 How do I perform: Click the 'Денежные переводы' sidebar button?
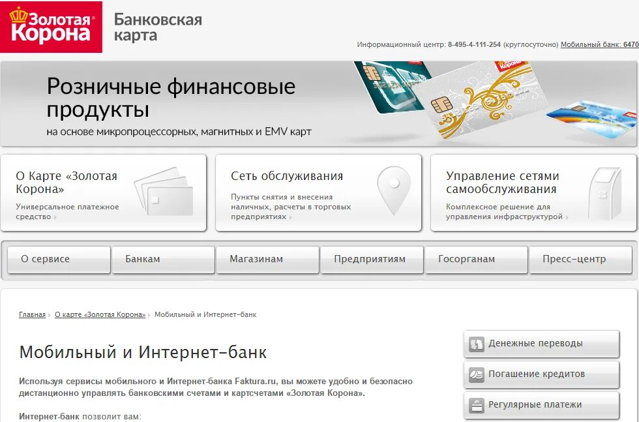click(x=541, y=344)
